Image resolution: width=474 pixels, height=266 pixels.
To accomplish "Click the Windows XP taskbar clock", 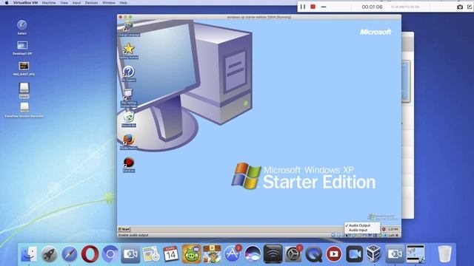I will [393, 229].
